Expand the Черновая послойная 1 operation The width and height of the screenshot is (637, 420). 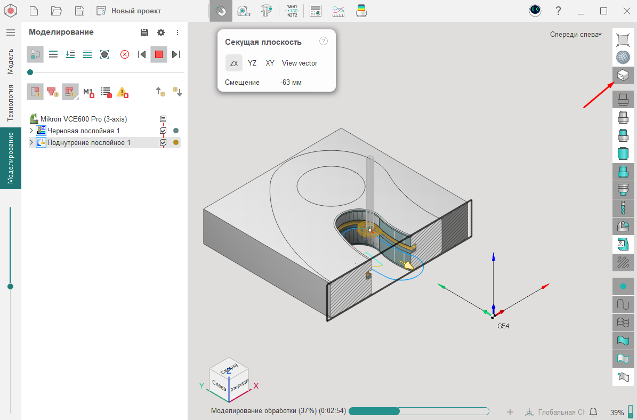(31, 131)
